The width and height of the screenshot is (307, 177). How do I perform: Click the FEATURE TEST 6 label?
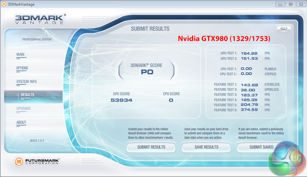click(226, 110)
